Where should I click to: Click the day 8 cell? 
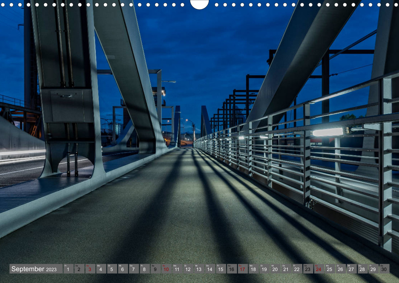[x=145, y=269]
